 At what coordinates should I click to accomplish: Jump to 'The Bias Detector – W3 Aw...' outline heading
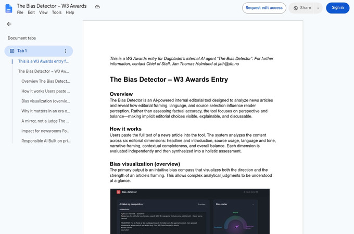(x=44, y=71)
